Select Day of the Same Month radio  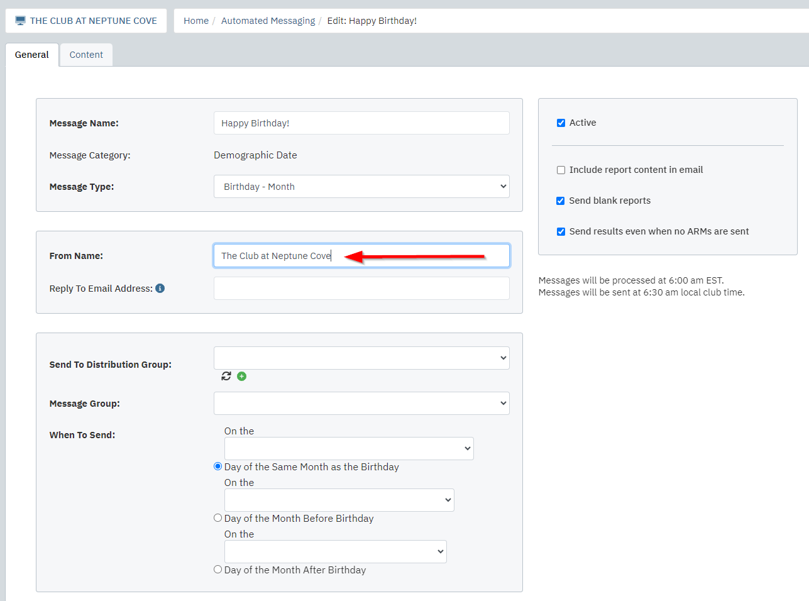click(218, 466)
